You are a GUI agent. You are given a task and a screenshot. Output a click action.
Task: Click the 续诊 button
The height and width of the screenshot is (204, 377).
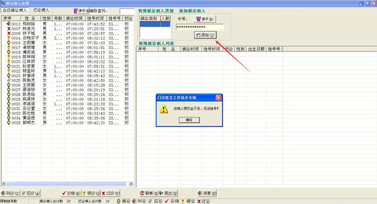click(91, 193)
